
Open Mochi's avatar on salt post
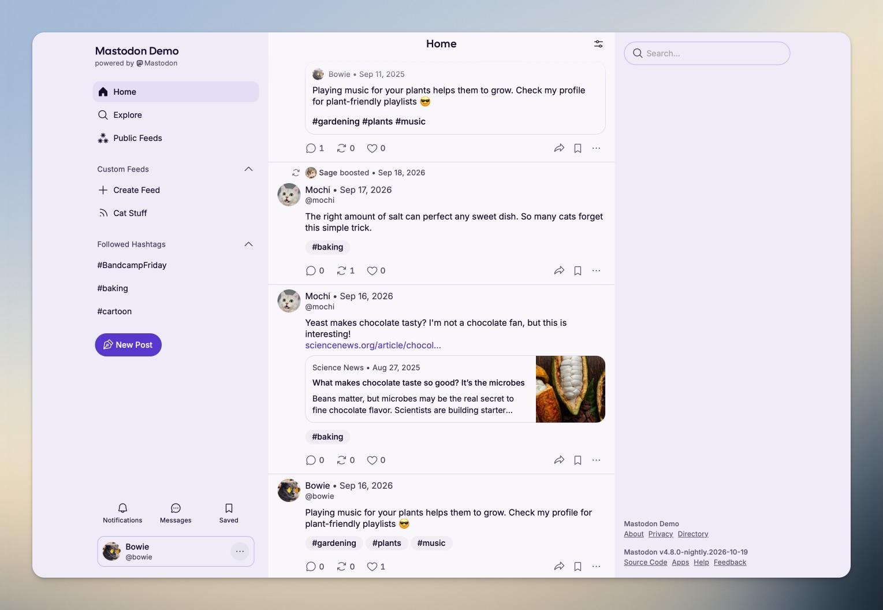coord(289,195)
